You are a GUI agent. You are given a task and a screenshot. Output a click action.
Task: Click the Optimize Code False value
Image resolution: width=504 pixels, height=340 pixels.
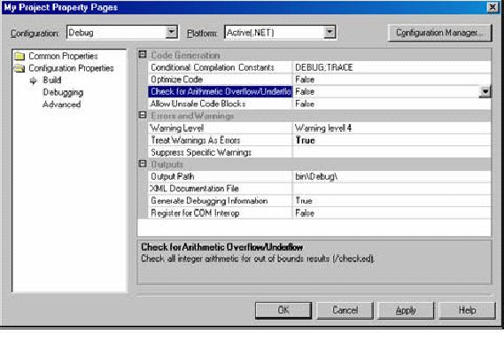pos(392,80)
